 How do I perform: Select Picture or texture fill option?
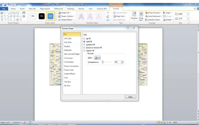pos(84,48)
